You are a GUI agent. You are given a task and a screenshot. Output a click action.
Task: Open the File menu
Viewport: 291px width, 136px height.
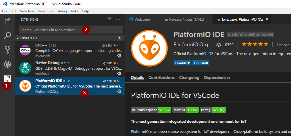coord(5,11)
